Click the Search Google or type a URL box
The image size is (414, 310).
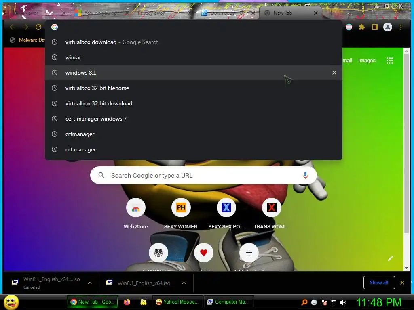[203, 175]
